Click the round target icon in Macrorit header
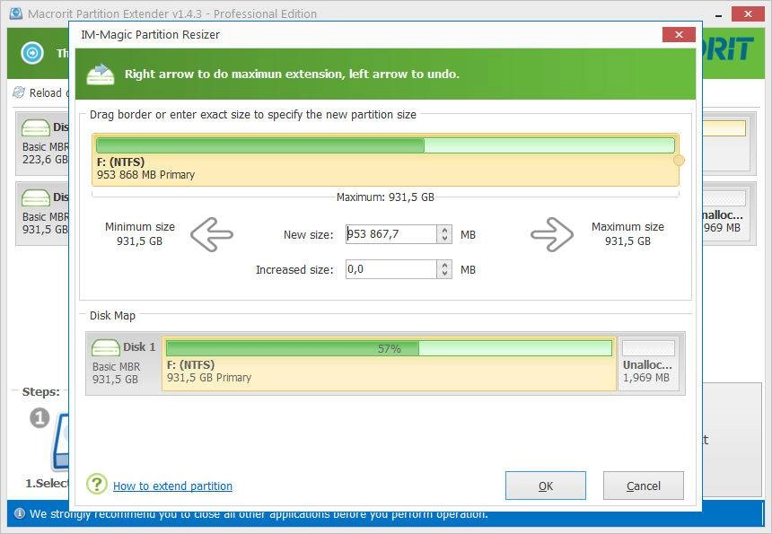 coord(32,53)
